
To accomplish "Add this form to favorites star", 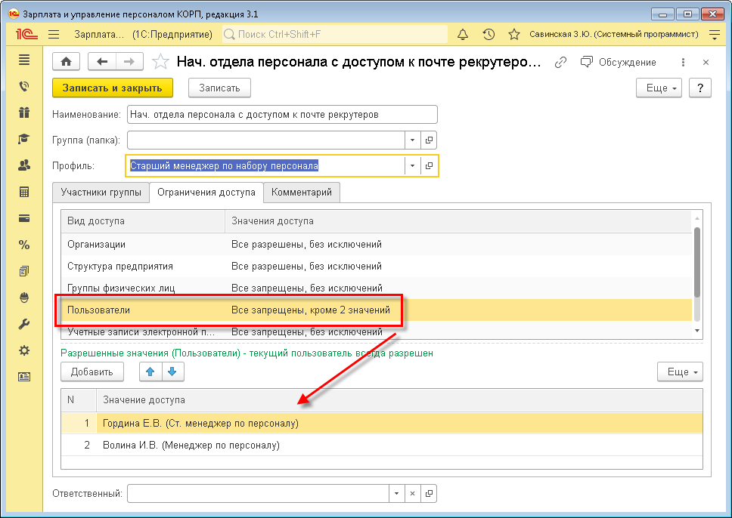I will click(x=160, y=62).
